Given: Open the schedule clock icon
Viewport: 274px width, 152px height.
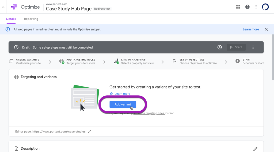Looking at the screenshot, I should pyautogui.click(x=220, y=47).
